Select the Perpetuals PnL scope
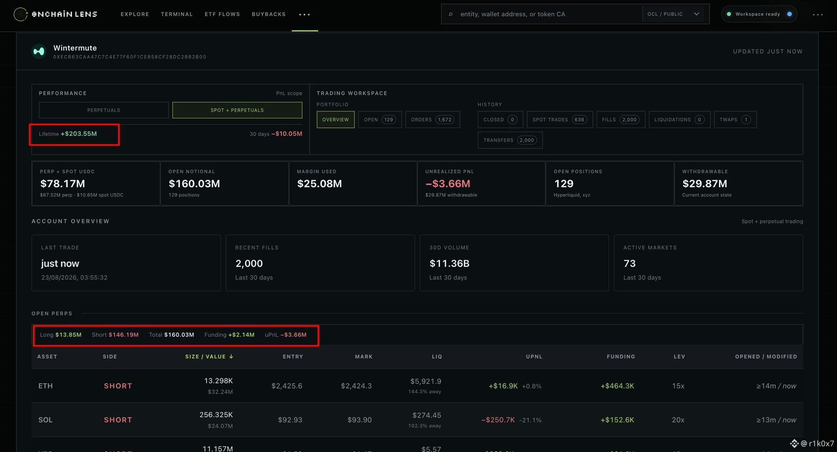837x452 pixels. [104, 110]
